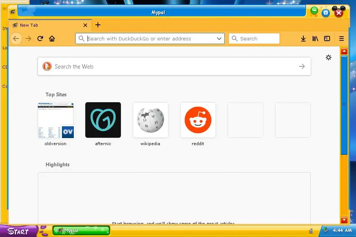Click the Mypal taskbar button

[81, 231]
